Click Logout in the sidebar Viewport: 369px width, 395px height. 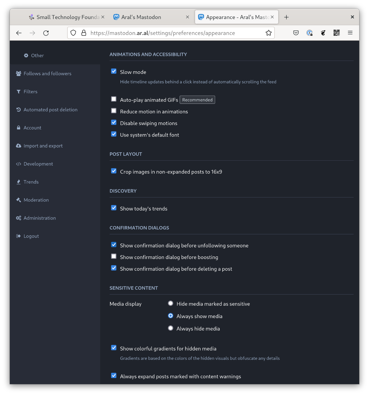[31, 236]
